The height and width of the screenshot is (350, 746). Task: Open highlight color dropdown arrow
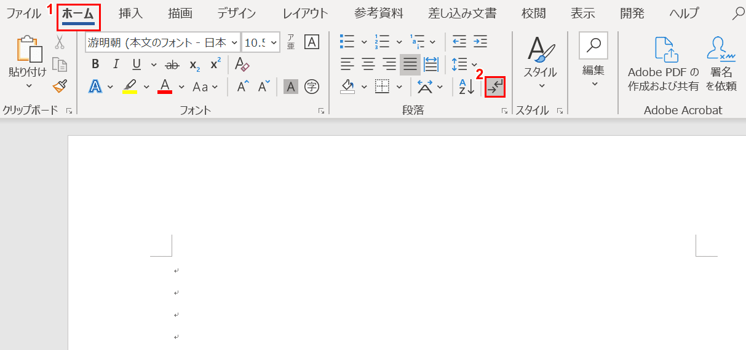click(146, 87)
